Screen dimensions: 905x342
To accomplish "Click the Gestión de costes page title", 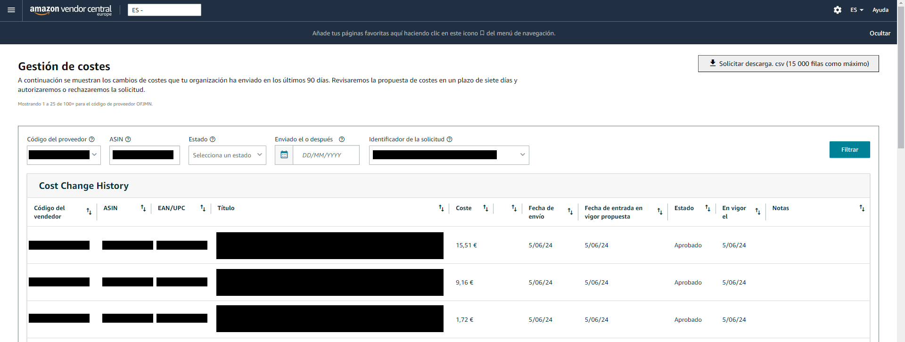I will 64,66.
